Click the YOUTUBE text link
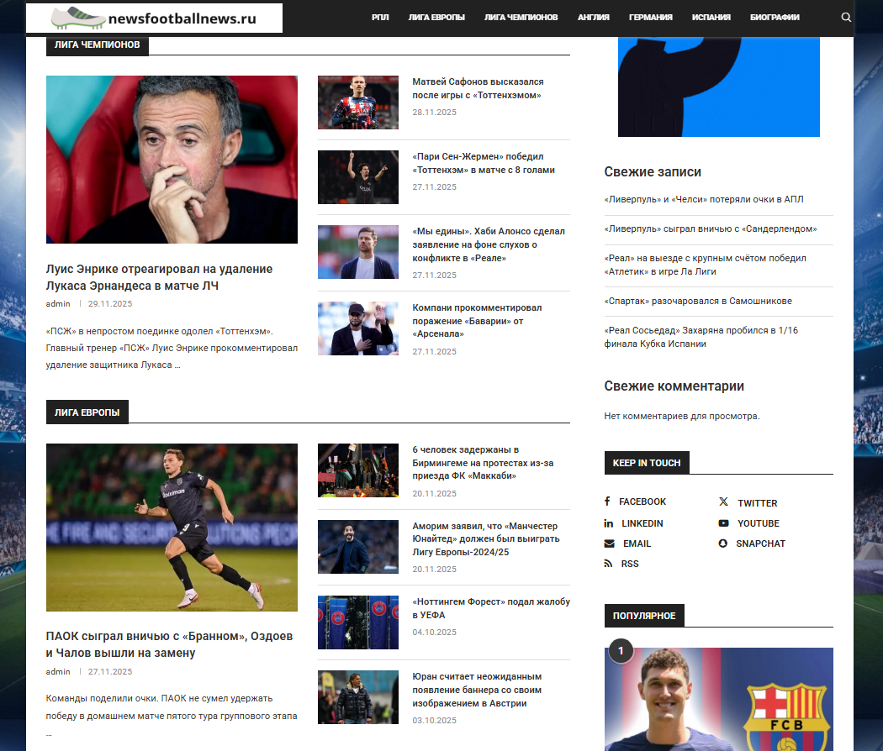 759,523
